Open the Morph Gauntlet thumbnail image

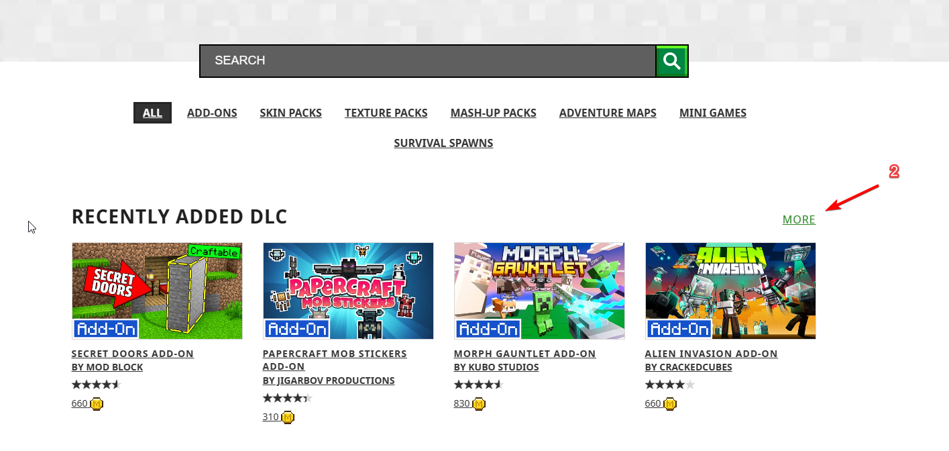[539, 291]
